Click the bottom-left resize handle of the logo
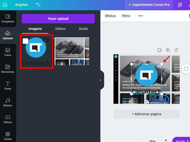This screenshot has height=142, width=190. coord(132,94)
